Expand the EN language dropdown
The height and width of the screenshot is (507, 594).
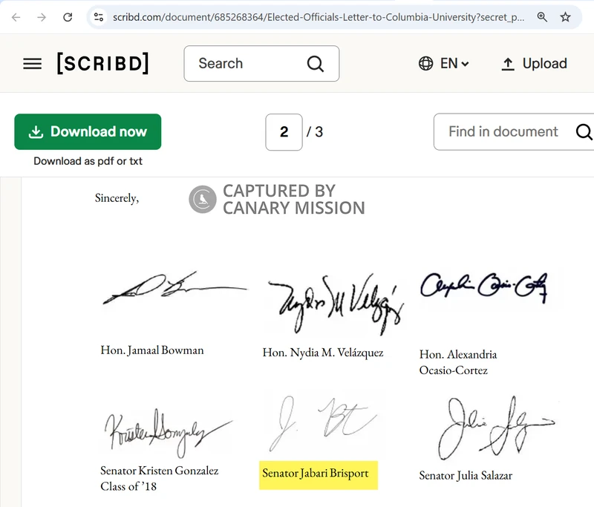444,64
